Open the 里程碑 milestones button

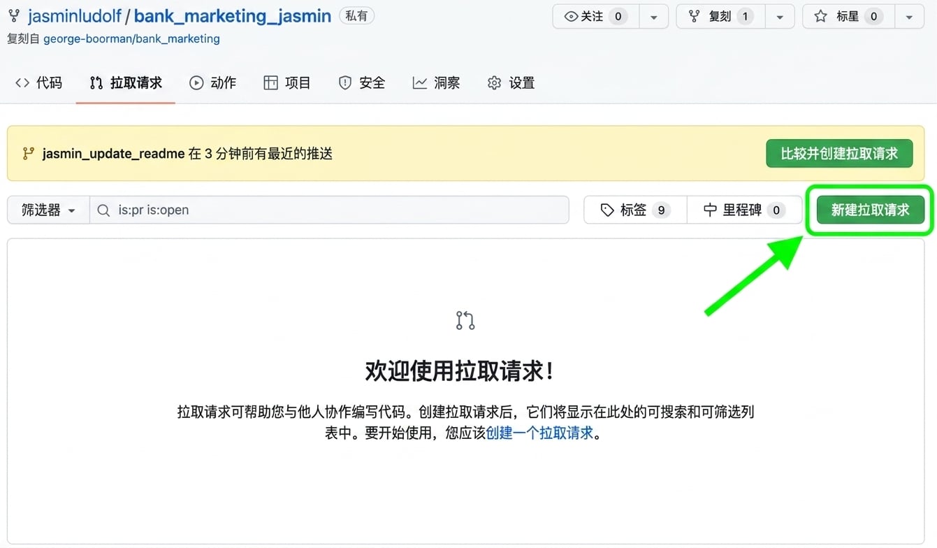click(744, 210)
